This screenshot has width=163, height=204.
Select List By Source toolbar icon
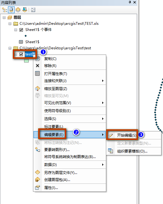(x=11, y=10)
